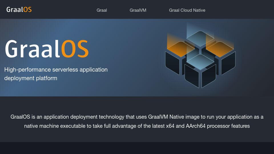Click the GraalOS description paragraph
The height and width of the screenshot is (154, 274).
pyautogui.click(x=137, y=121)
